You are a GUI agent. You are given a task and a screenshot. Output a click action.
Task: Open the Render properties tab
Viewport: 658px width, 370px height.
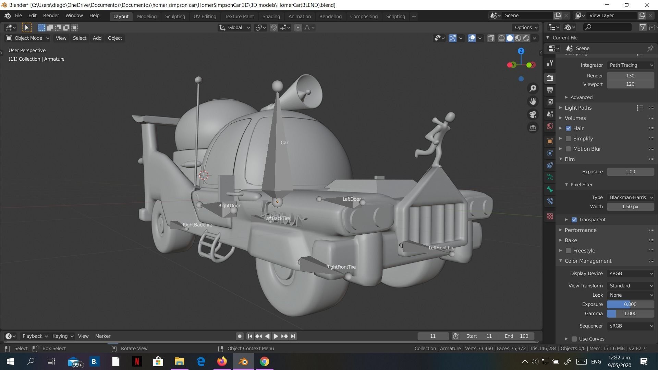pyautogui.click(x=550, y=78)
